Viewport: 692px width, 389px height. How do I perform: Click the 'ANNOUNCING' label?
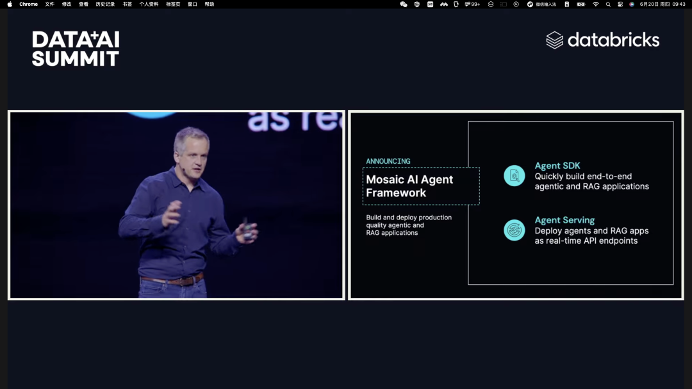pyautogui.click(x=388, y=161)
